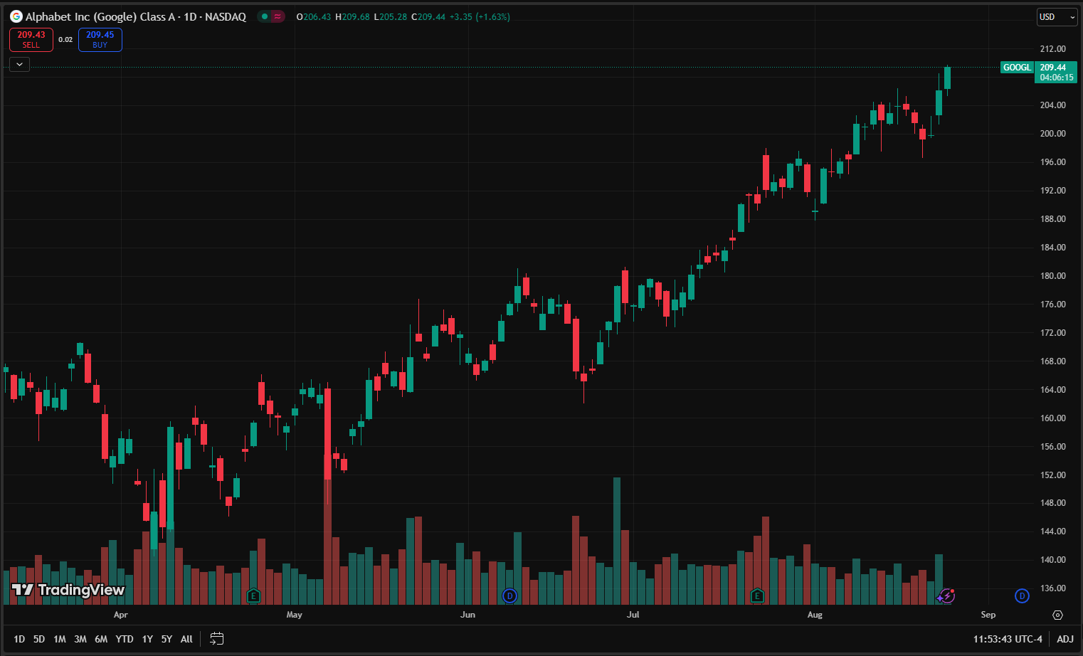Select the 5D time range
1083x656 pixels.
pyautogui.click(x=39, y=639)
